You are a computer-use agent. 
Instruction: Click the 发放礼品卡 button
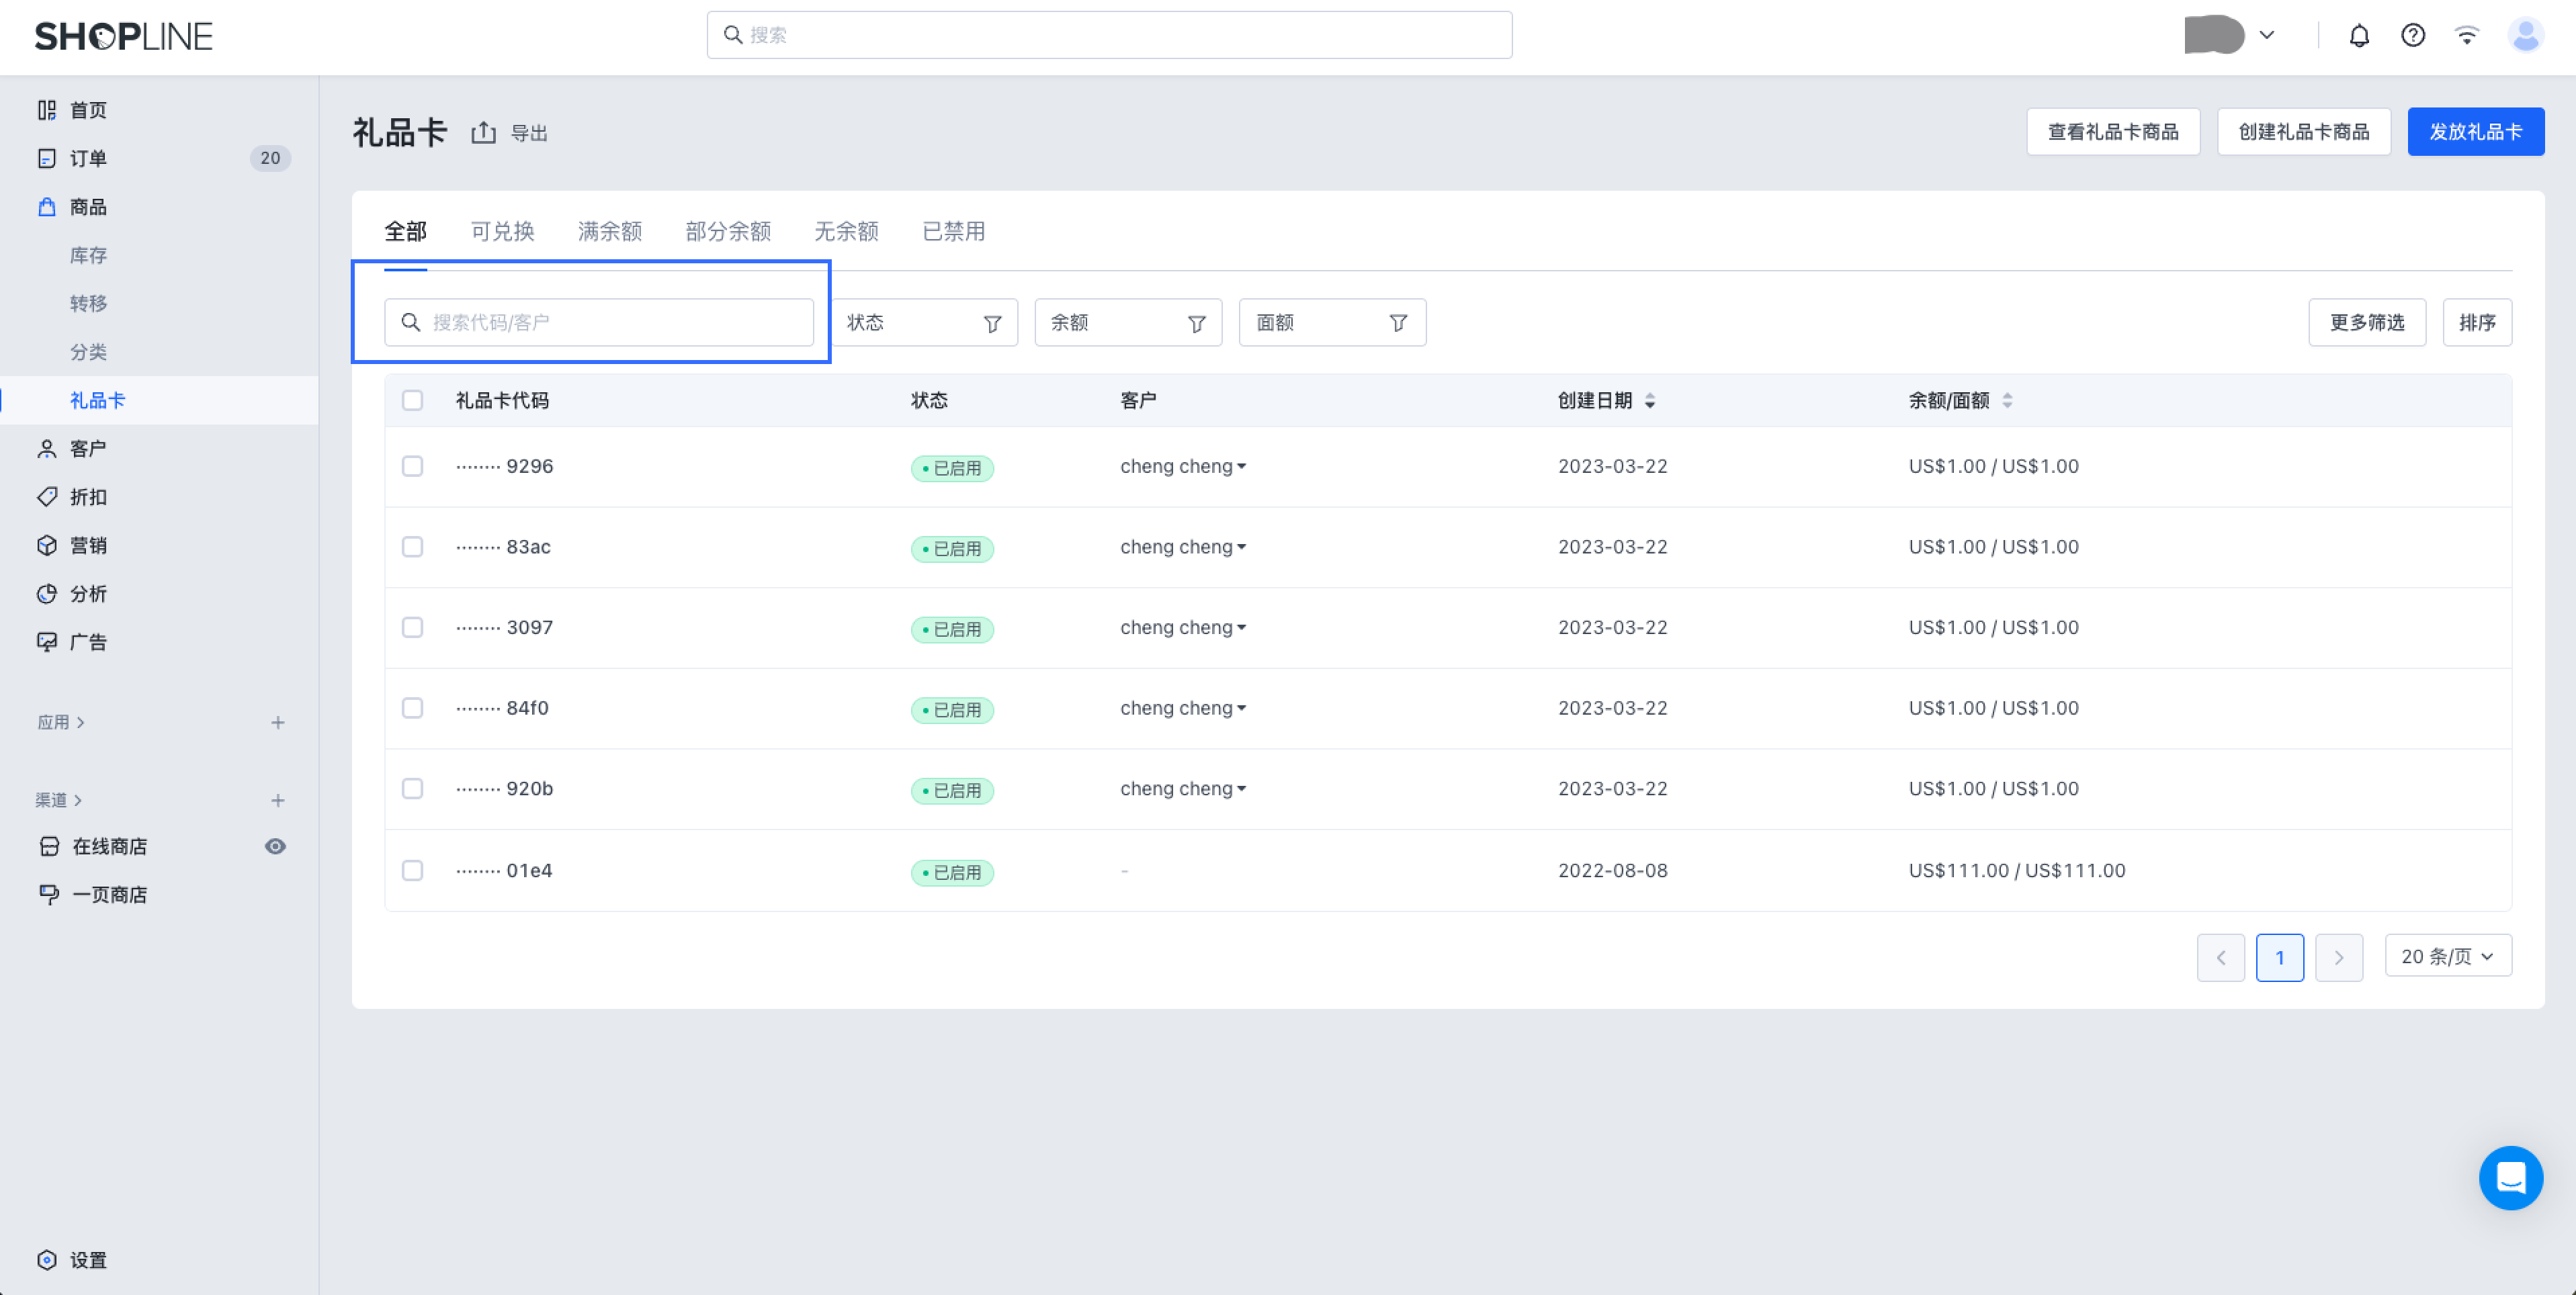2476,131
